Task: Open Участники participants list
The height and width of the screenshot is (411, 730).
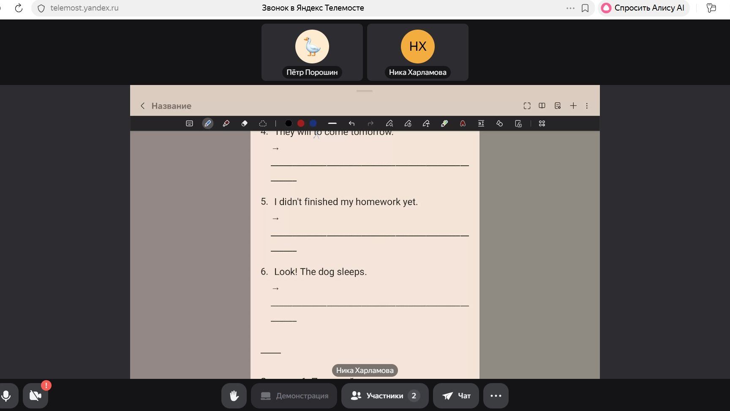Action: click(x=385, y=396)
